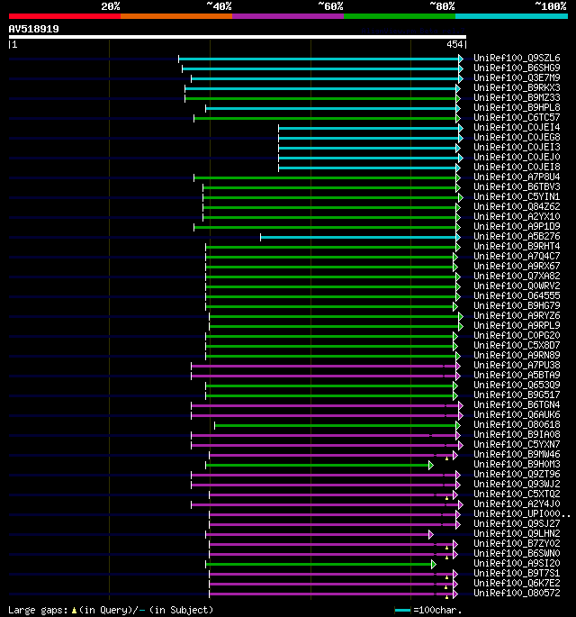Click the UniRef100_A9P1D9 label
The image size is (576, 617).
tap(517, 227)
